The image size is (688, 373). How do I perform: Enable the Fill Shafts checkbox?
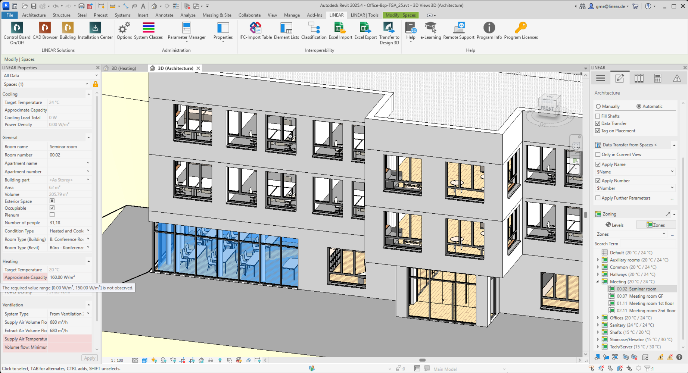598,116
